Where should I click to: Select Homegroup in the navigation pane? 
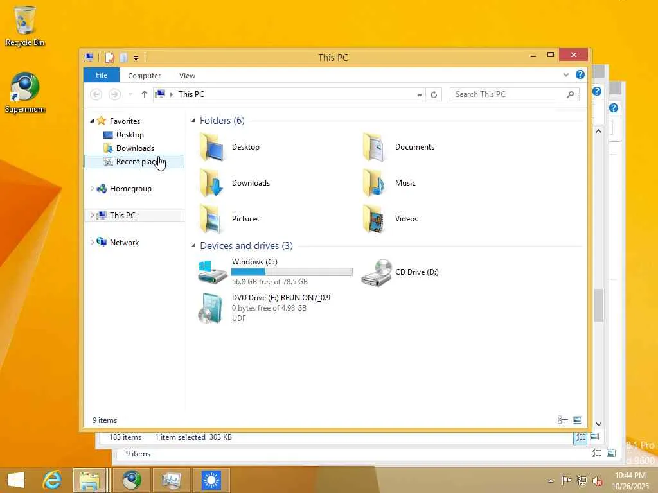click(x=130, y=189)
